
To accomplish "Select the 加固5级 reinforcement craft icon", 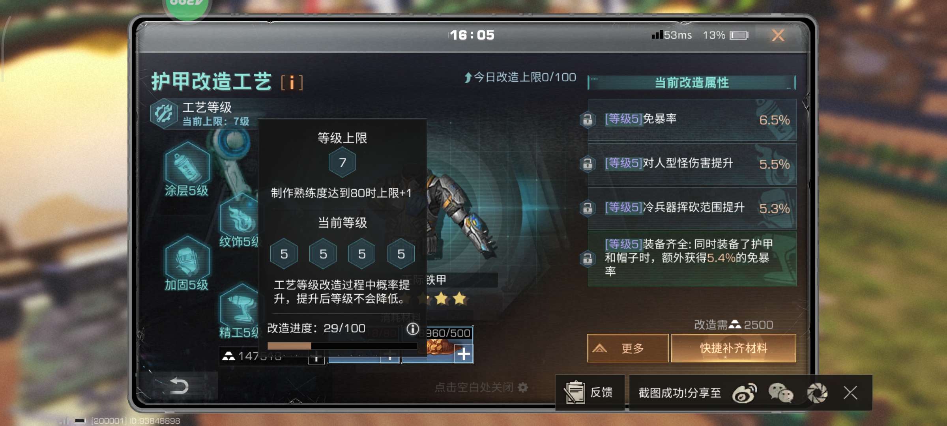I will point(188,260).
